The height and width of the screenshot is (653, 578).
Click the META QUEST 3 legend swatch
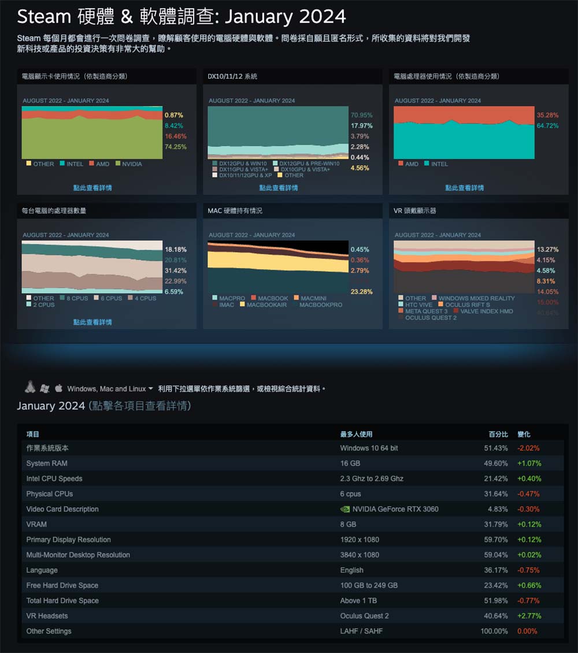[x=401, y=311]
